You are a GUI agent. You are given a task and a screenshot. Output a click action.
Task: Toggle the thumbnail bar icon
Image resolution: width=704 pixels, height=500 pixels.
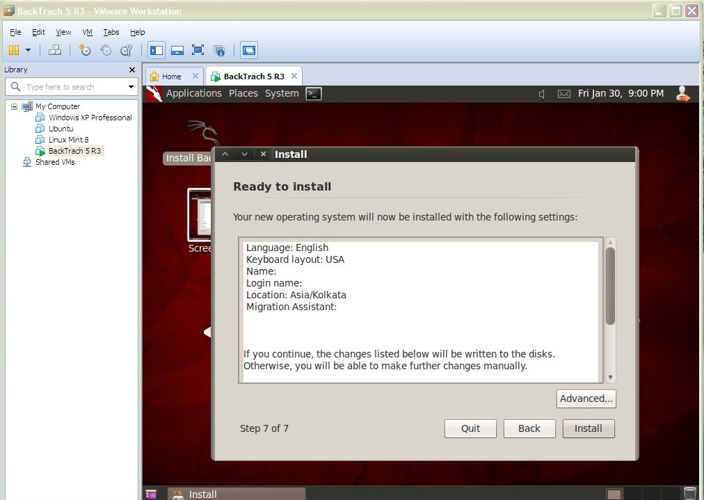point(177,50)
